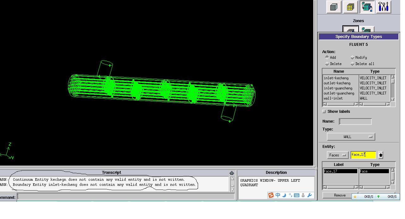Click the Specify Boundary Types zone icon
The width and height of the screenshot is (405, 219).
click(x=351, y=30)
